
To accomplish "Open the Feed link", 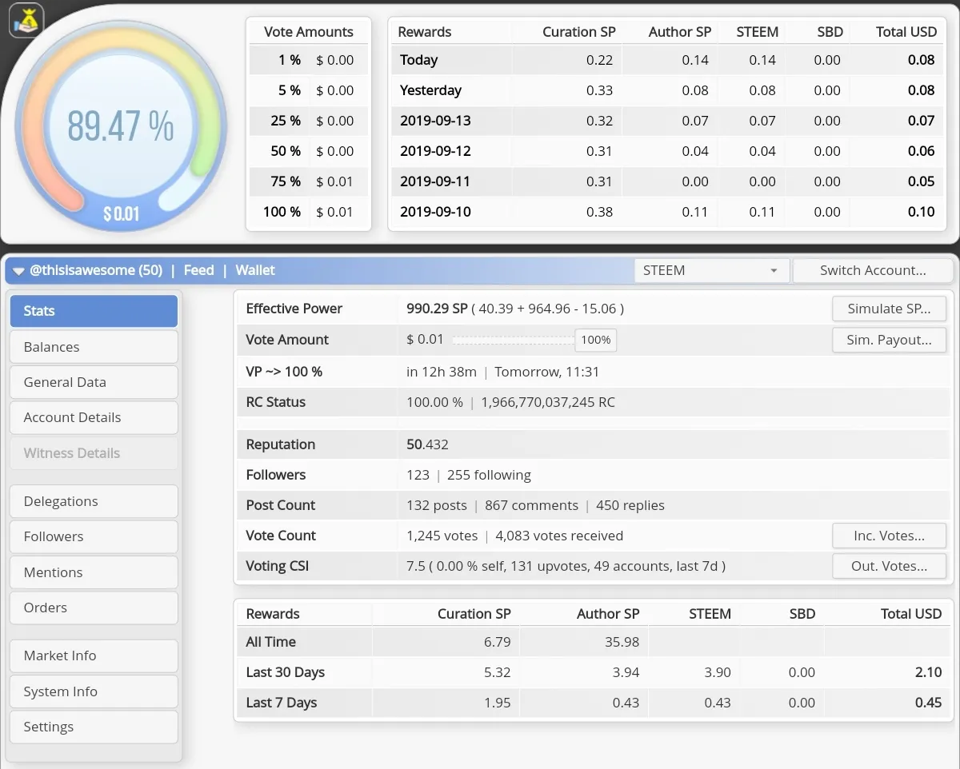I will tap(198, 270).
